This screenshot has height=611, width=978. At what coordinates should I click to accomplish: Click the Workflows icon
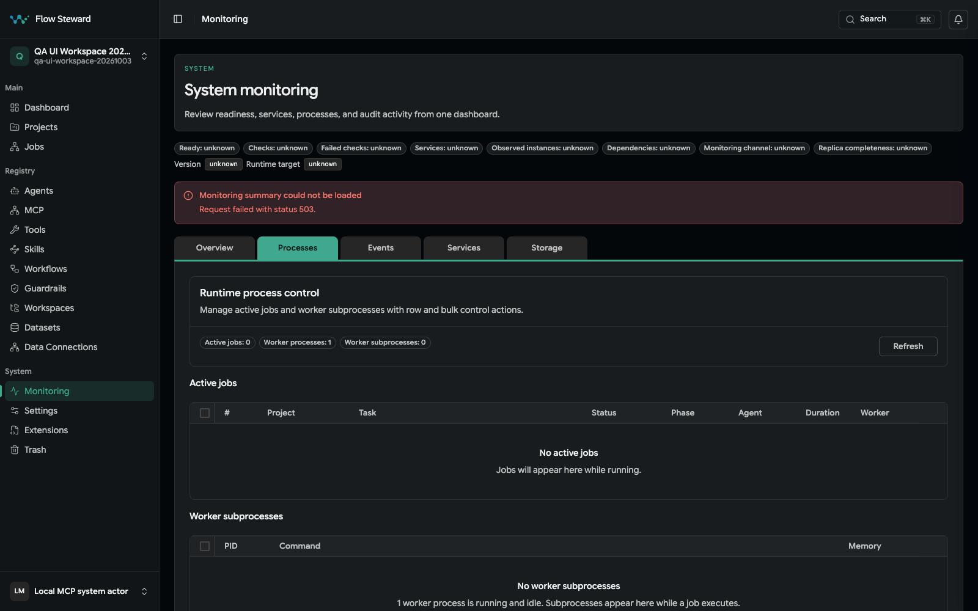(15, 269)
